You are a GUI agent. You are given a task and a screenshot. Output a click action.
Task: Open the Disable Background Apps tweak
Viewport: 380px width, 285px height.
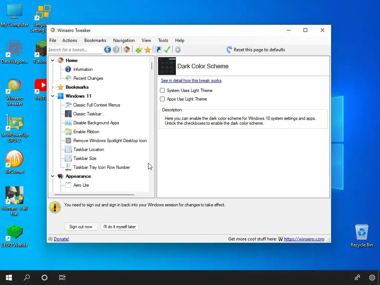pos(96,123)
